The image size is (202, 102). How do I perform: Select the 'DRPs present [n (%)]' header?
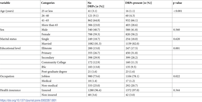tap(138, 3)
